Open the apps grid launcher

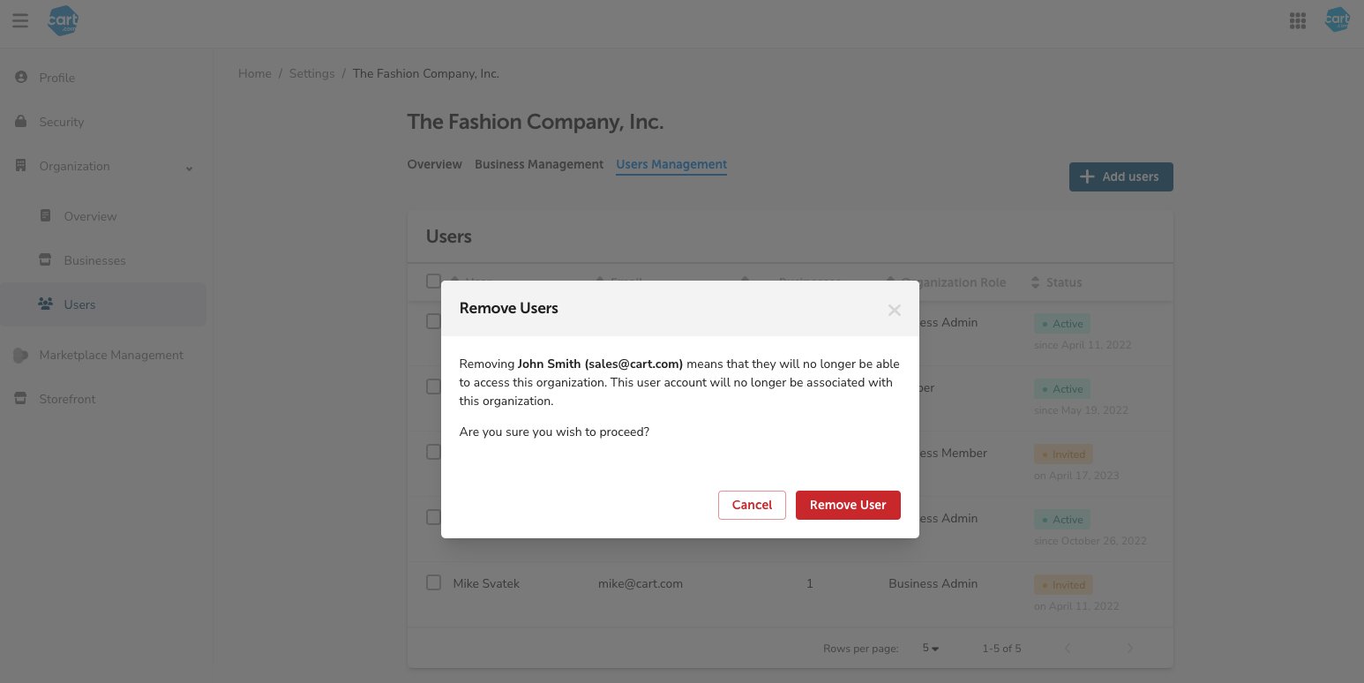coord(1297,20)
